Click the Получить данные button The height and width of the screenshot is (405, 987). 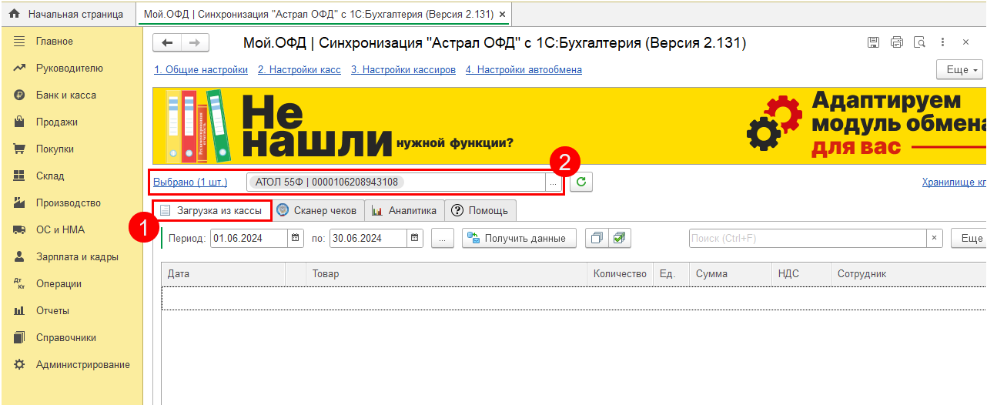point(518,239)
